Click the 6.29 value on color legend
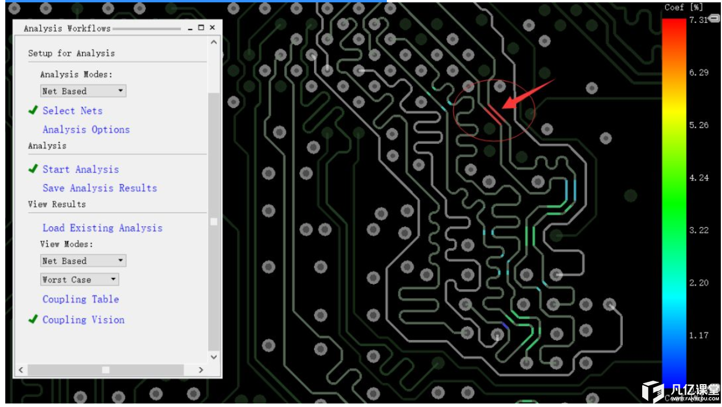This screenshot has height=407, width=722. pyautogui.click(x=699, y=73)
